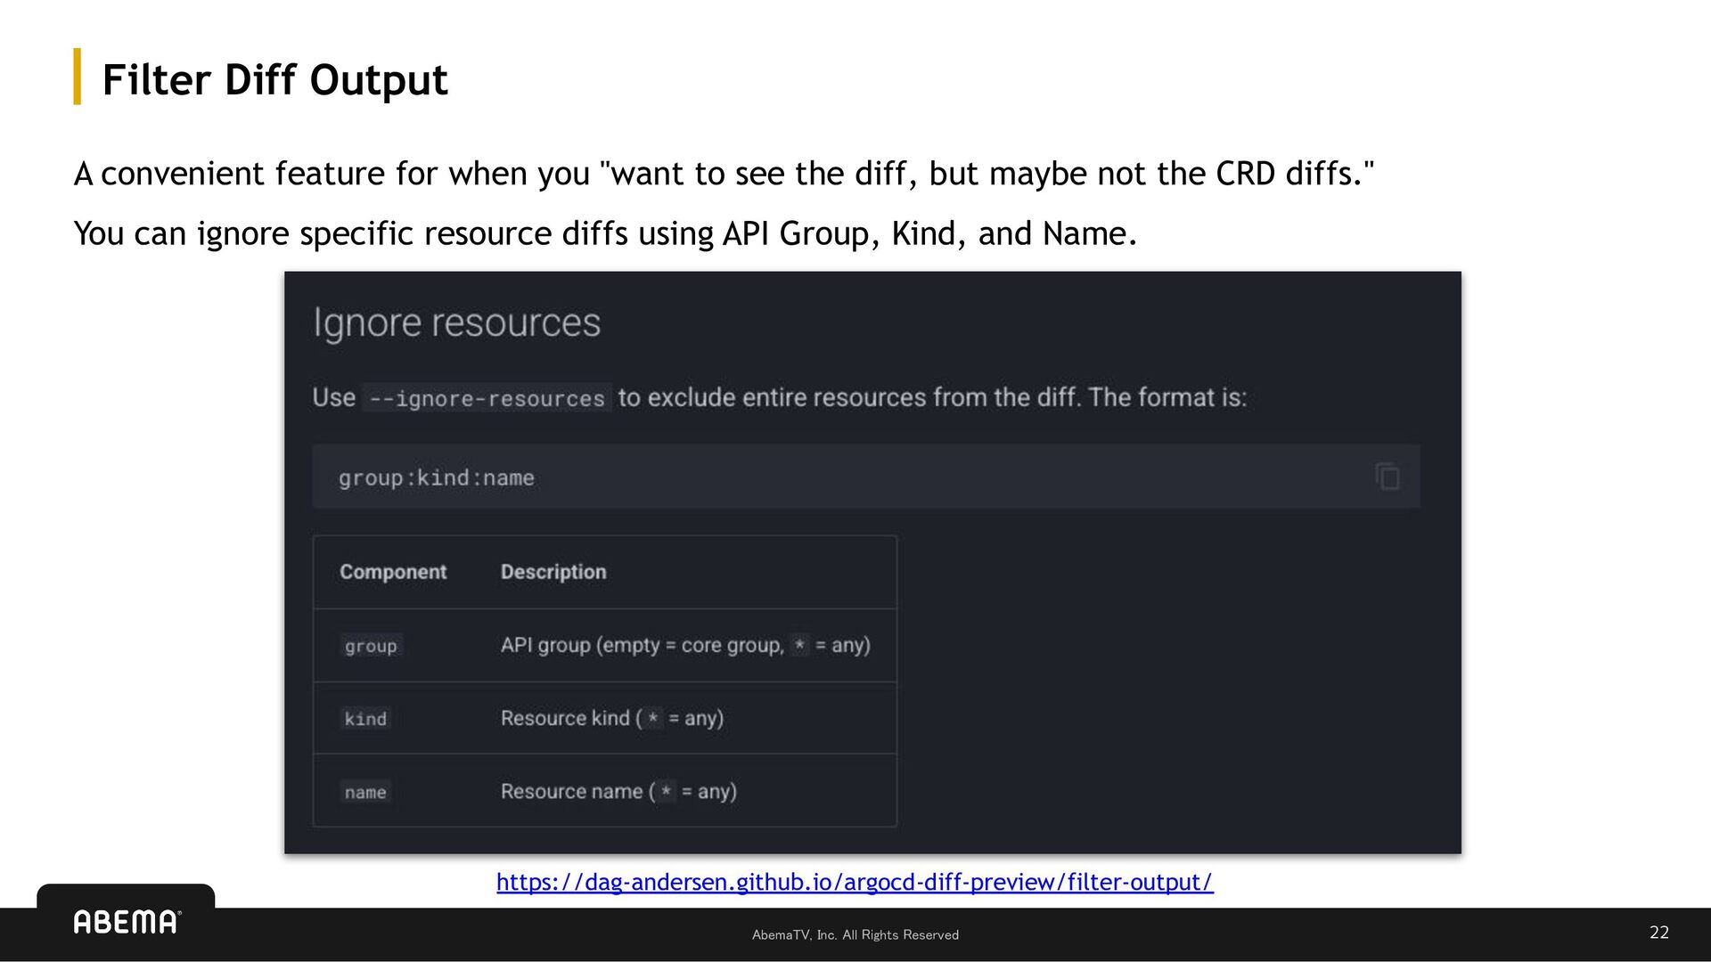
Task: Select the 'name' code cell in the table
Action: [x=365, y=792]
